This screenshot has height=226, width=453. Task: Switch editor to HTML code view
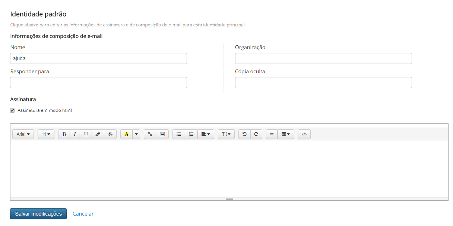304,134
